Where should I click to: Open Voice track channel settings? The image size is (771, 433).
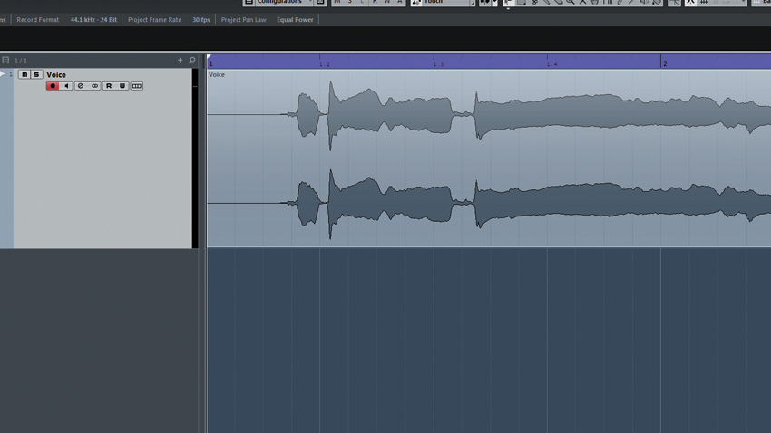click(x=81, y=86)
